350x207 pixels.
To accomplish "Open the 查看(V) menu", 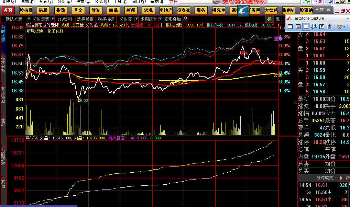I will pyautogui.click(x=46, y=2).
